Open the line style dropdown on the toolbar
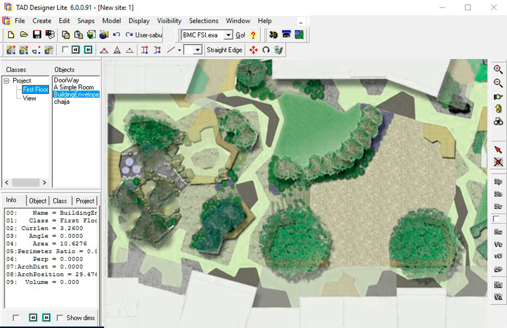Viewport: 507px width, 328px height. (199, 50)
